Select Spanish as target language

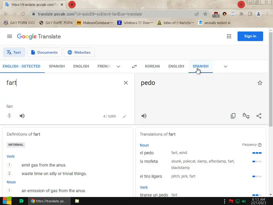200,66
